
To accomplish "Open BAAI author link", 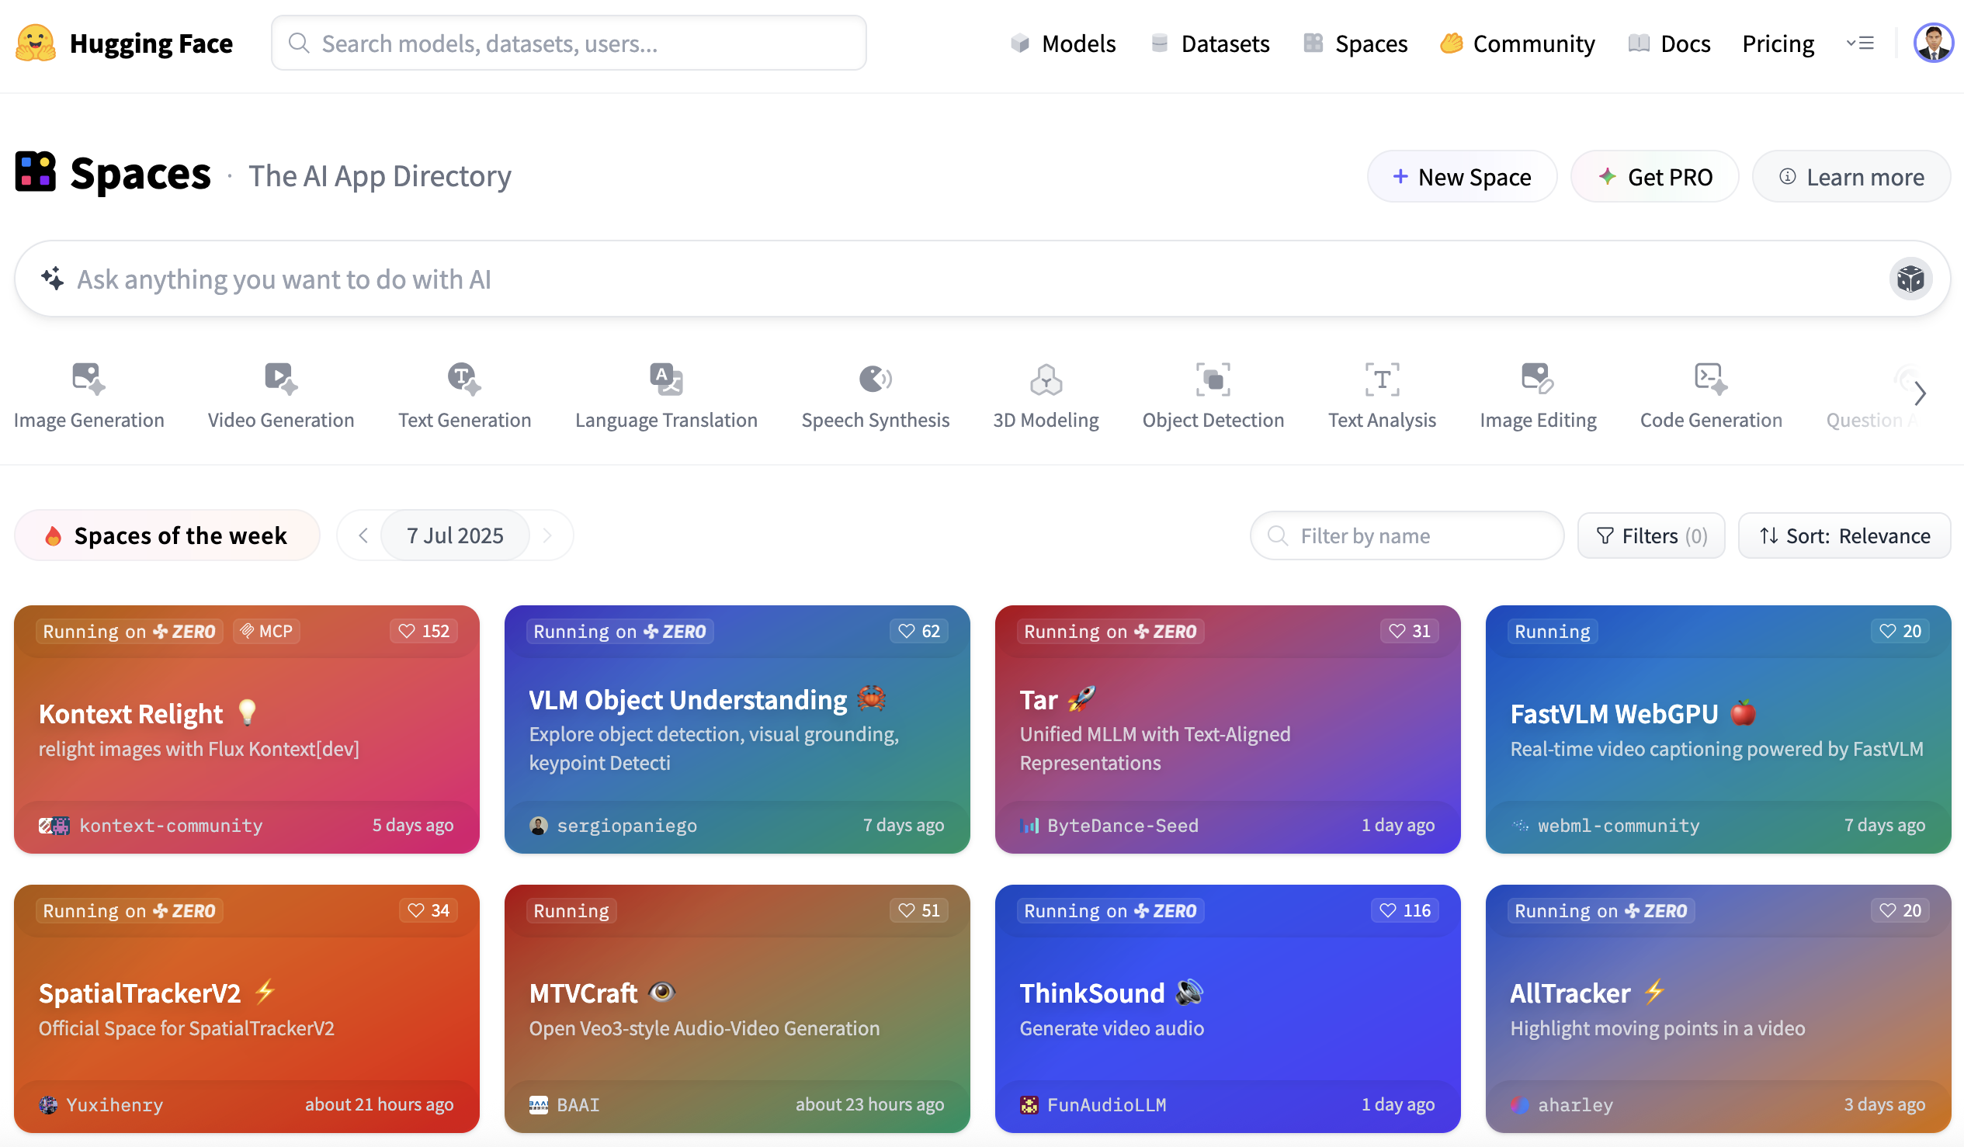I will pos(578,1105).
